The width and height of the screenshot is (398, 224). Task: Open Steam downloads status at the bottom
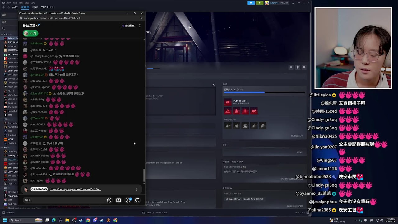155,213
